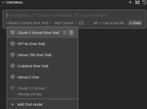Click the cube icon beside Codestral

(x=13, y=66)
